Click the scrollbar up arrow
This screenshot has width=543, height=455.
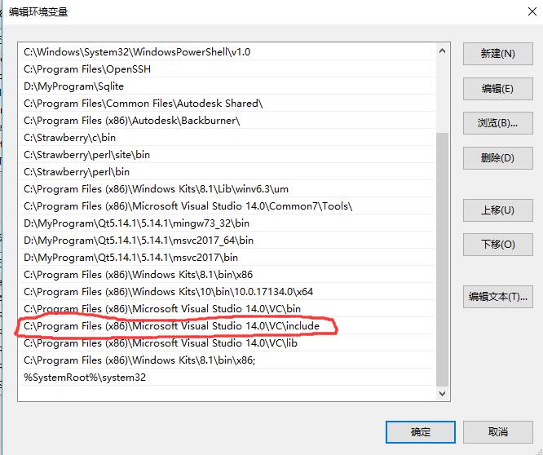coord(442,51)
